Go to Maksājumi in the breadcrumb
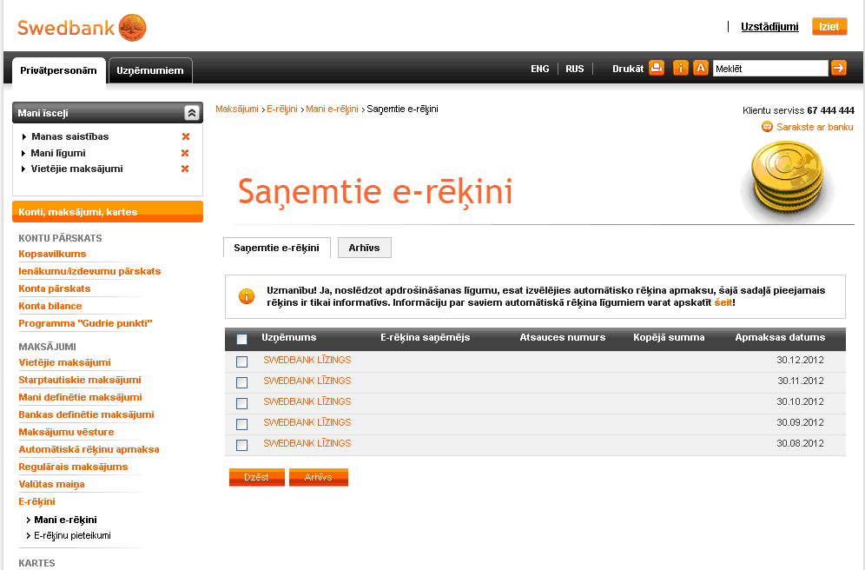 [237, 109]
